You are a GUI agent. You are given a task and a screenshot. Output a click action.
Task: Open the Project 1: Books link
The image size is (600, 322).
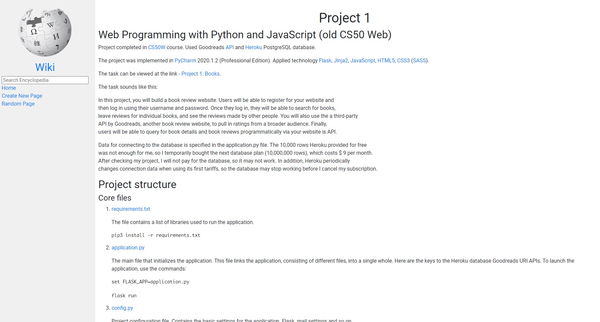click(x=200, y=74)
